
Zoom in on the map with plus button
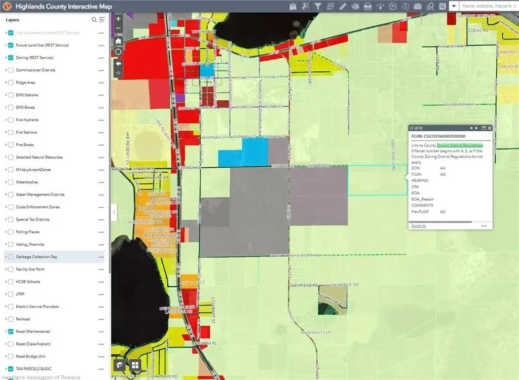click(x=118, y=19)
